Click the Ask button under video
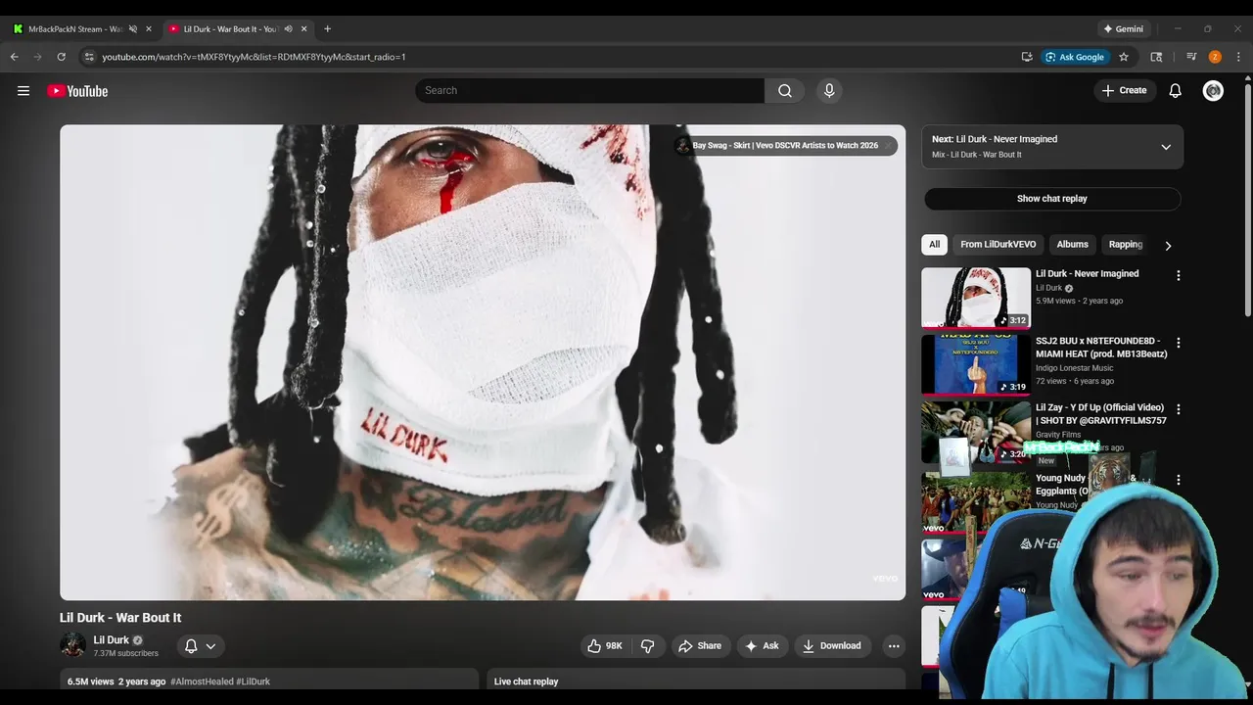 click(x=762, y=646)
